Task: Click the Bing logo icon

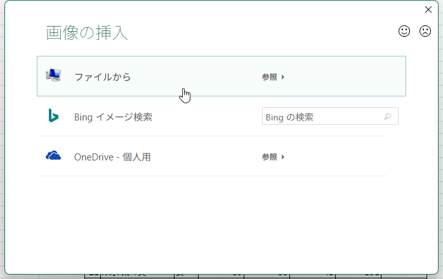Action: tap(53, 116)
